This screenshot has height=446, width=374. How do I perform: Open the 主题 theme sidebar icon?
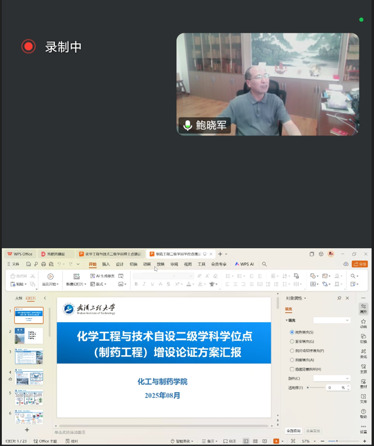tap(363, 368)
